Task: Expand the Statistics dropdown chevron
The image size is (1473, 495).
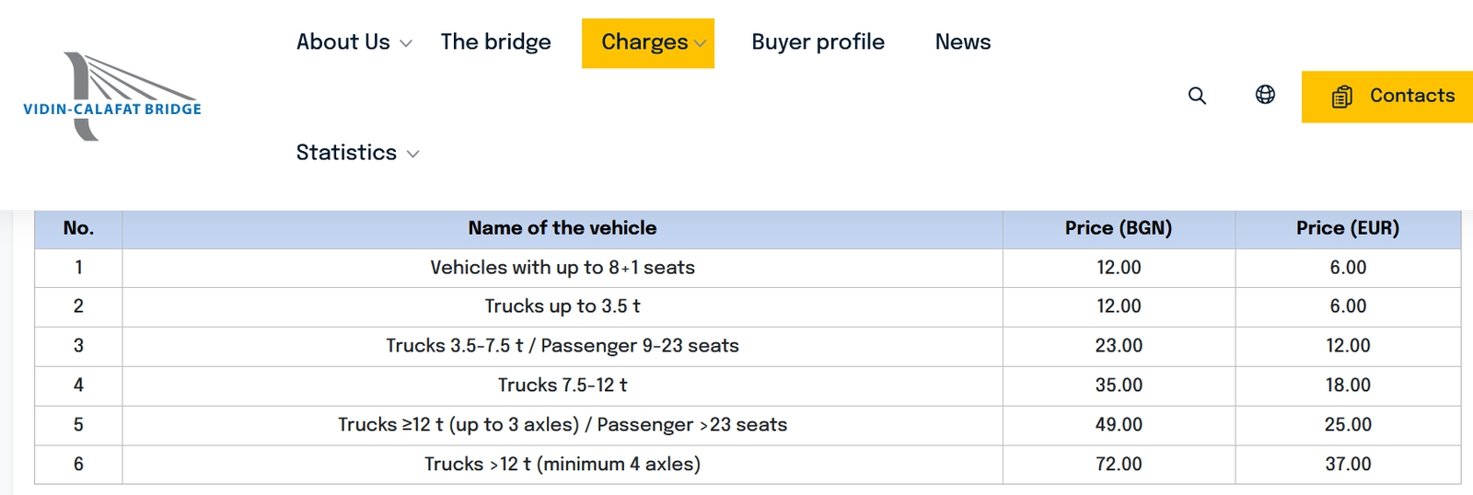Action: (x=413, y=155)
